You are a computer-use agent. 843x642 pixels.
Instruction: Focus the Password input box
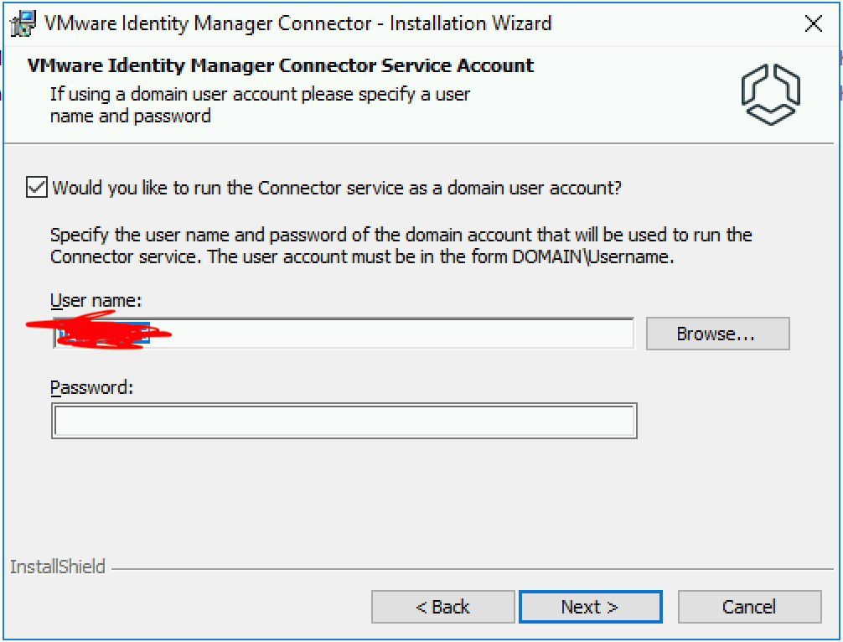point(344,421)
